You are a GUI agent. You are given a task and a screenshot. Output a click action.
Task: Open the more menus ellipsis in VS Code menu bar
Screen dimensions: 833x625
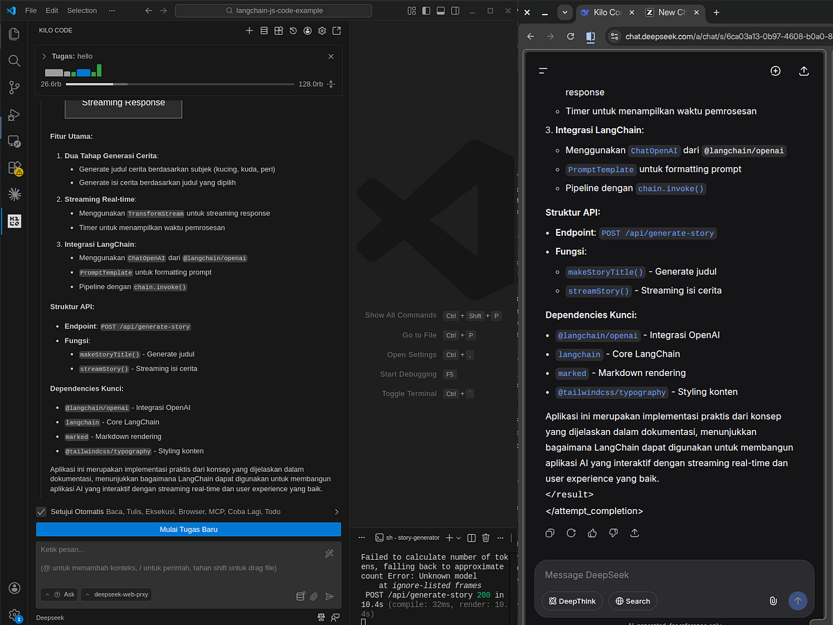tap(112, 11)
